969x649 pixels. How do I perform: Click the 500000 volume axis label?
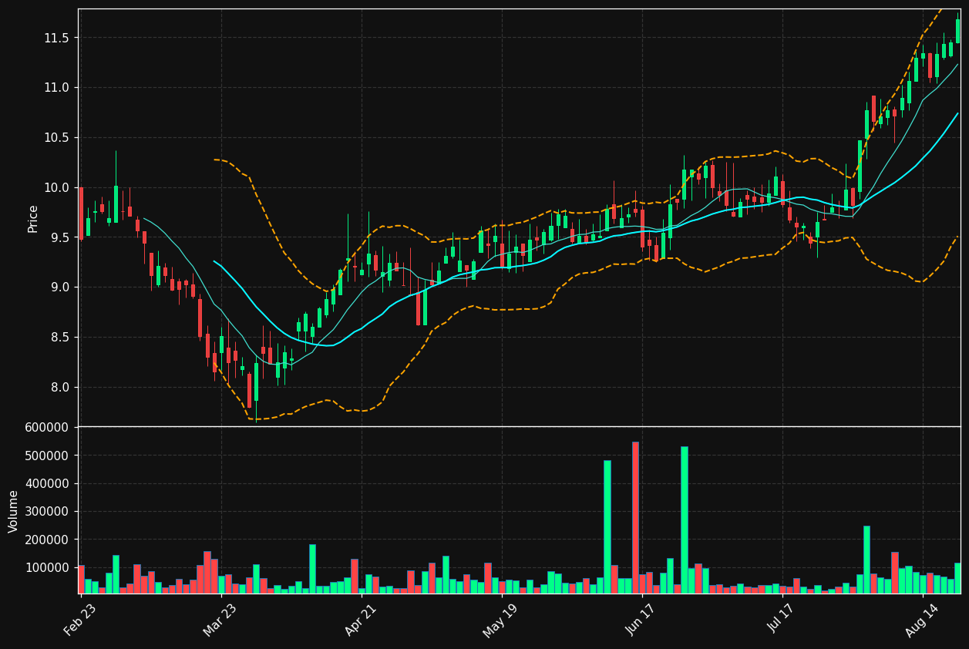(47, 456)
